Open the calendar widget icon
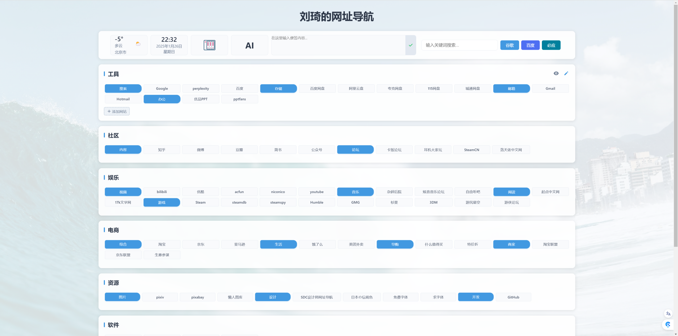Viewport: 678px width, 336px height. pyautogui.click(x=209, y=45)
